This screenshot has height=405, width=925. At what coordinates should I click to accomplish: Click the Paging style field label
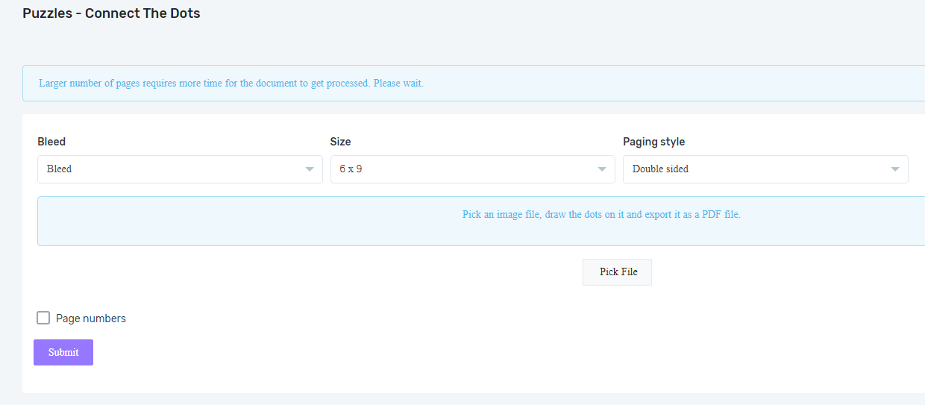pos(653,142)
